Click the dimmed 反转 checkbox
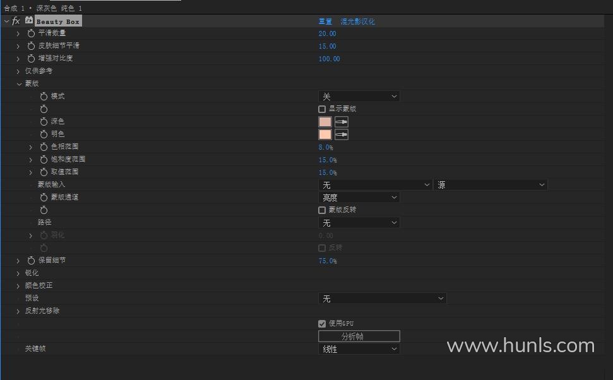Image resolution: width=613 pixels, height=380 pixels. point(322,248)
